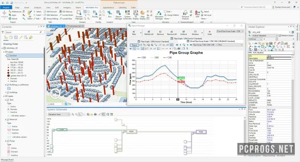Open the Pipe Group Graph selector dropdown
Image resolution: width=300 pixels, height=162 pixels.
(x=230, y=31)
